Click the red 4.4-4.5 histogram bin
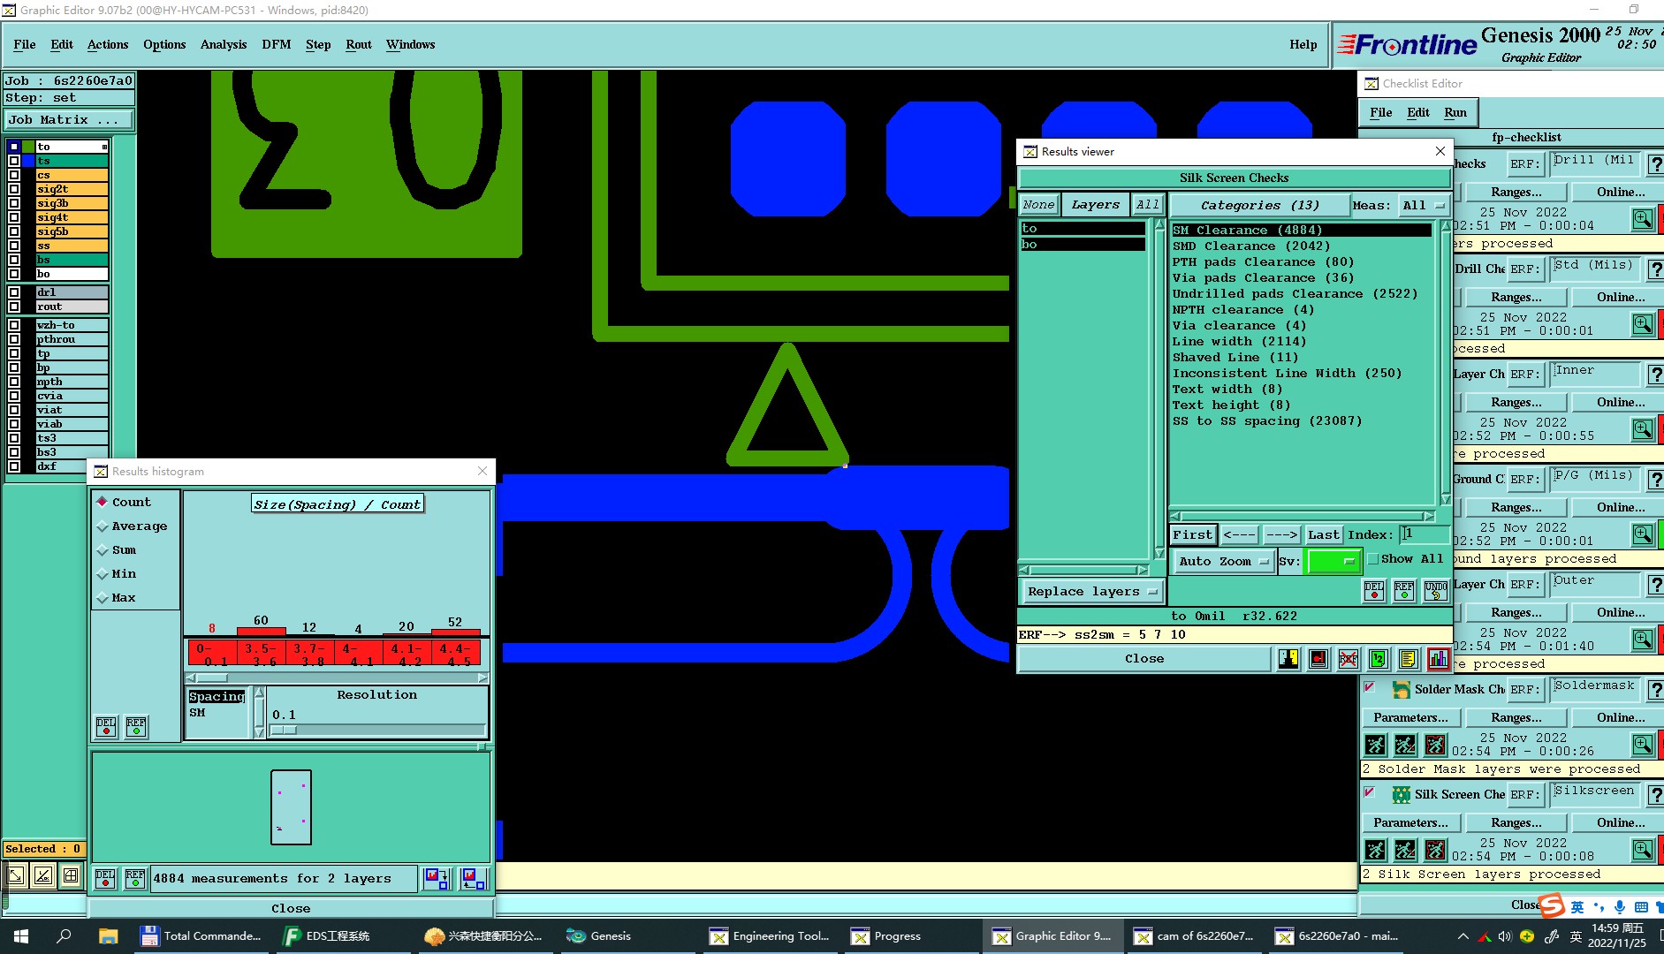 pyautogui.click(x=456, y=654)
